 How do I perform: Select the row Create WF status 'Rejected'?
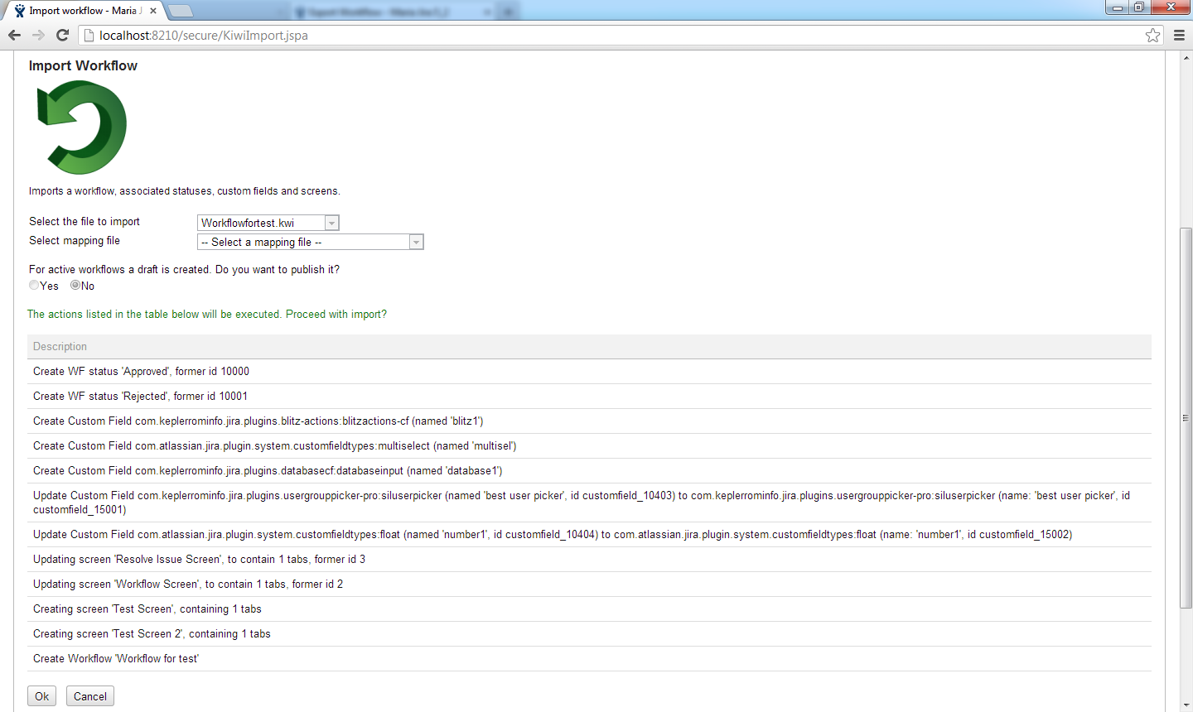(589, 397)
